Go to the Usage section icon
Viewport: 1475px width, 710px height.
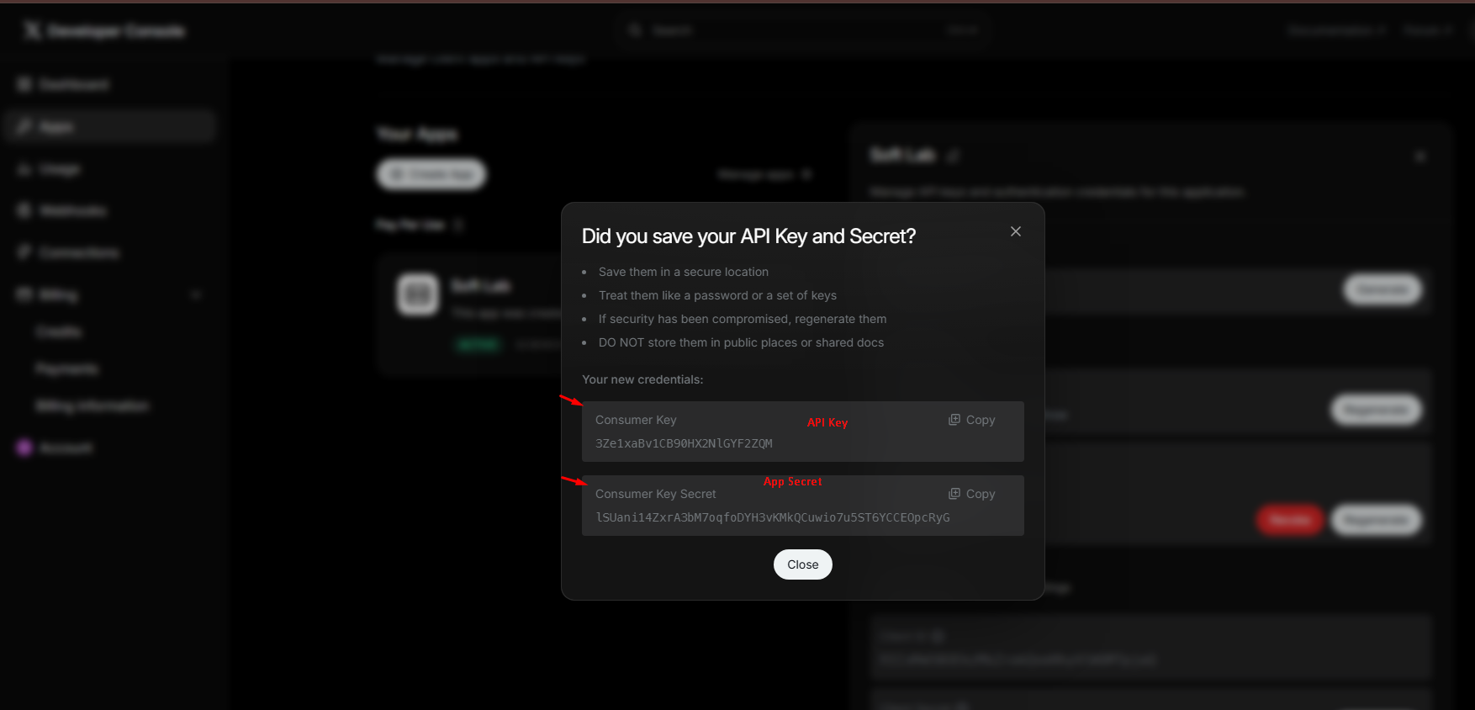(x=24, y=169)
